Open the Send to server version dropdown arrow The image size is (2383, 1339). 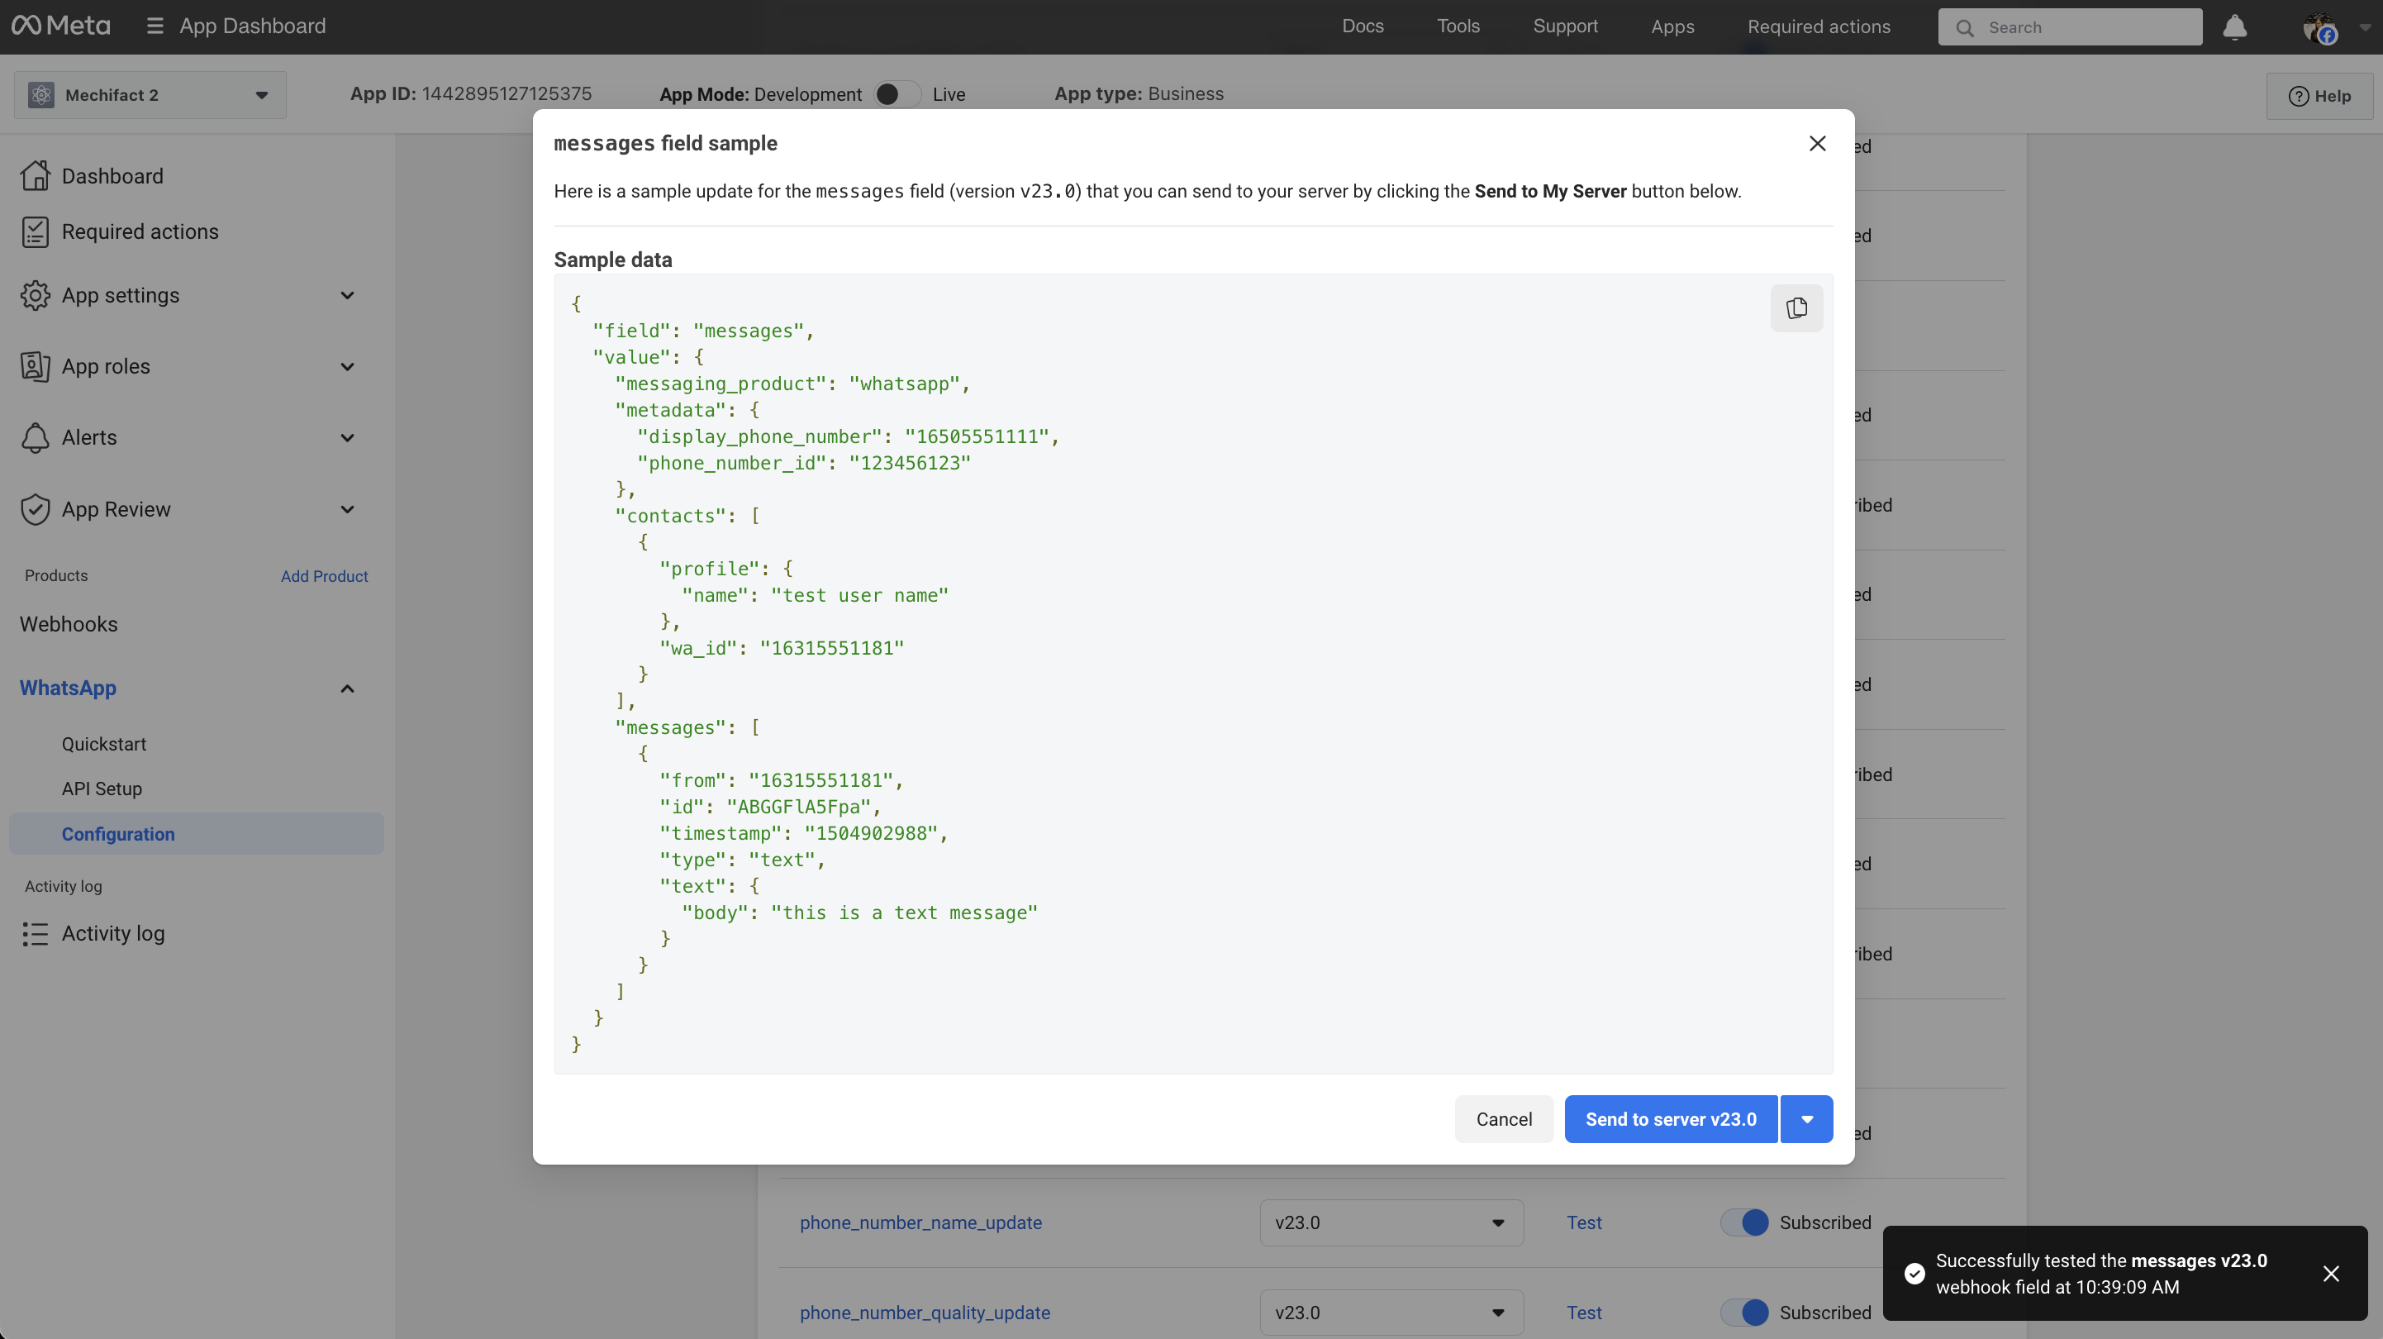(1805, 1119)
